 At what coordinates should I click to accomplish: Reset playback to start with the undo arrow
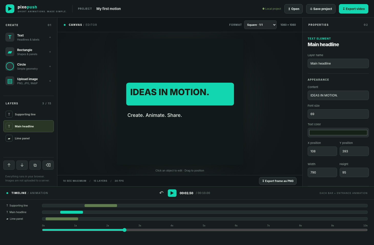pyautogui.click(x=161, y=193)
